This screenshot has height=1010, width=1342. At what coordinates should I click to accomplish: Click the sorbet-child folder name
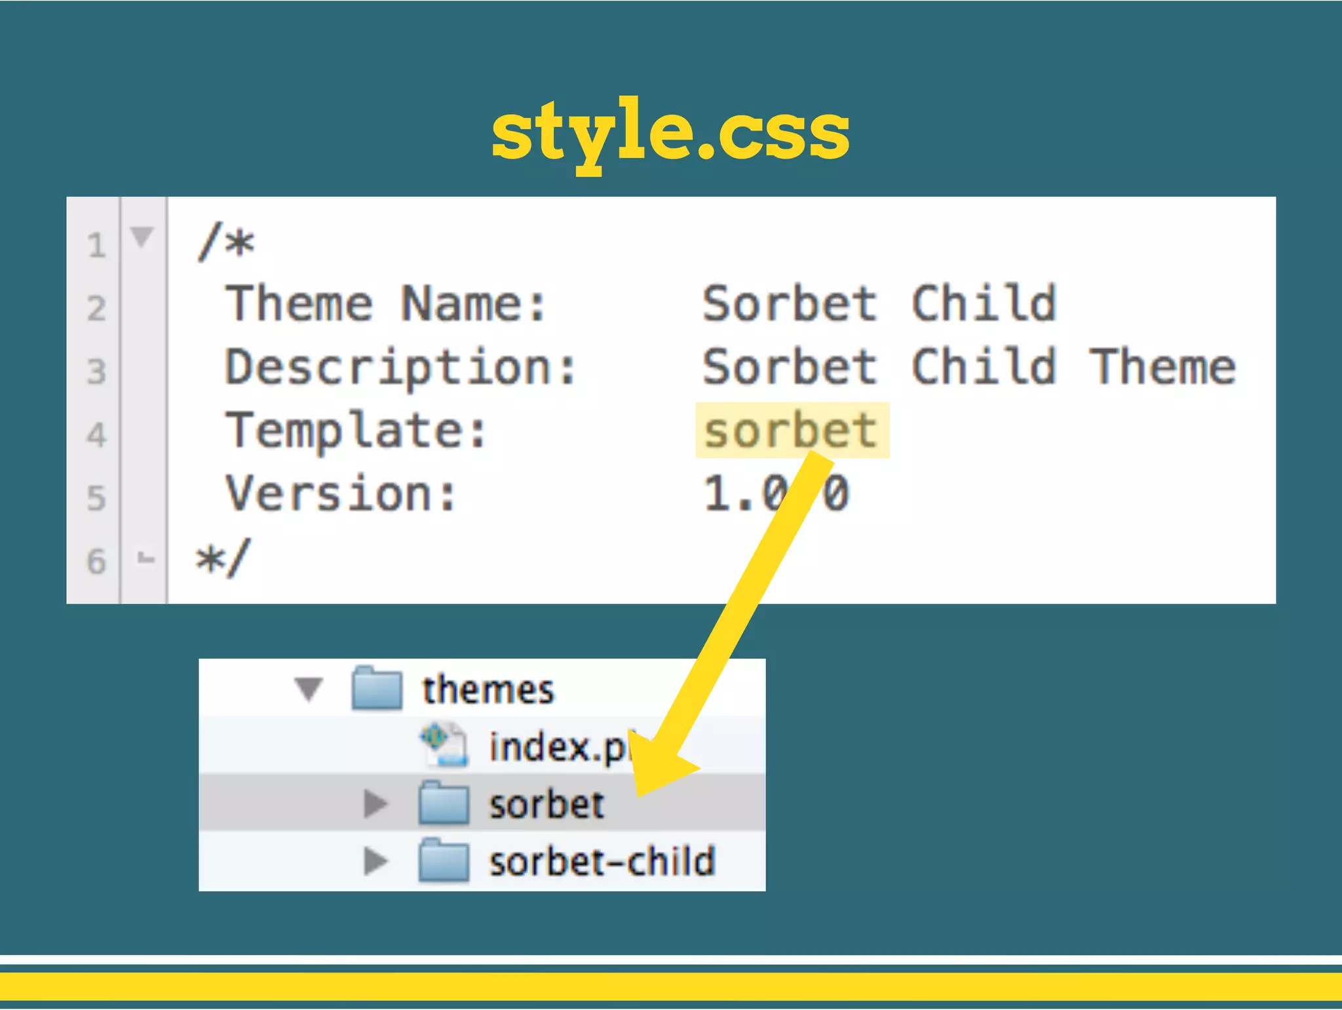602,861
